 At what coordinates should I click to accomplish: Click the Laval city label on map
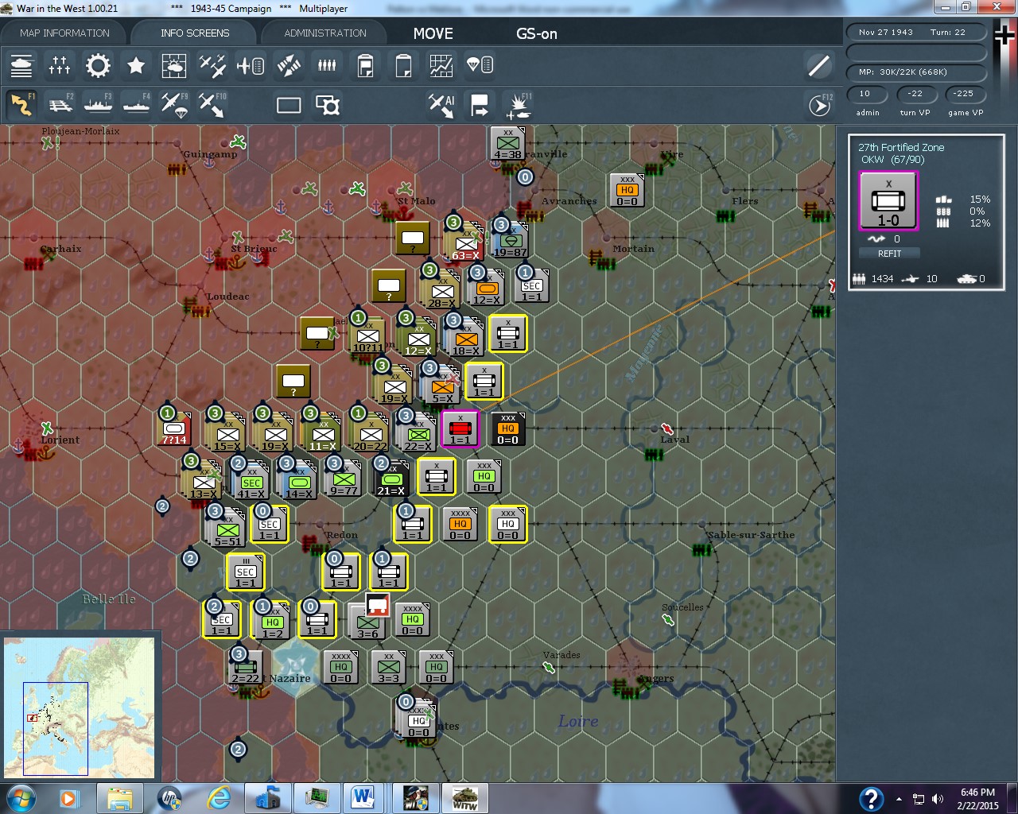[x=674, y=440]
